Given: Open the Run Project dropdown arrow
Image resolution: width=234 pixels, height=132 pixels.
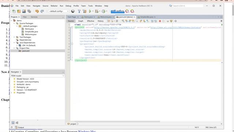Looking at the screenshot, I should coord(93,11).
